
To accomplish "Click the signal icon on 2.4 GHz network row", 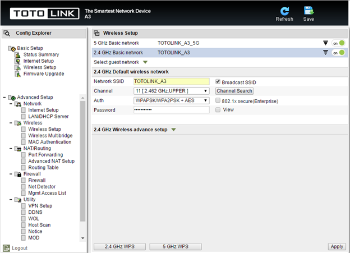I will coord(326,53).
